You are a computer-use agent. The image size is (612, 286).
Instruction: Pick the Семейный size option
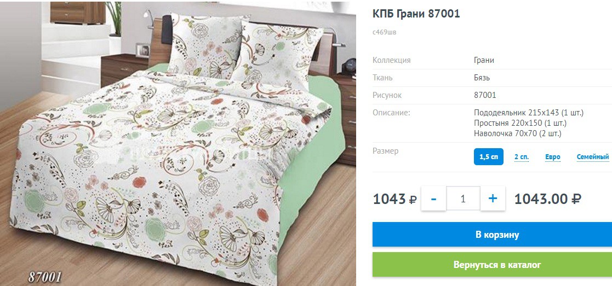592,157
